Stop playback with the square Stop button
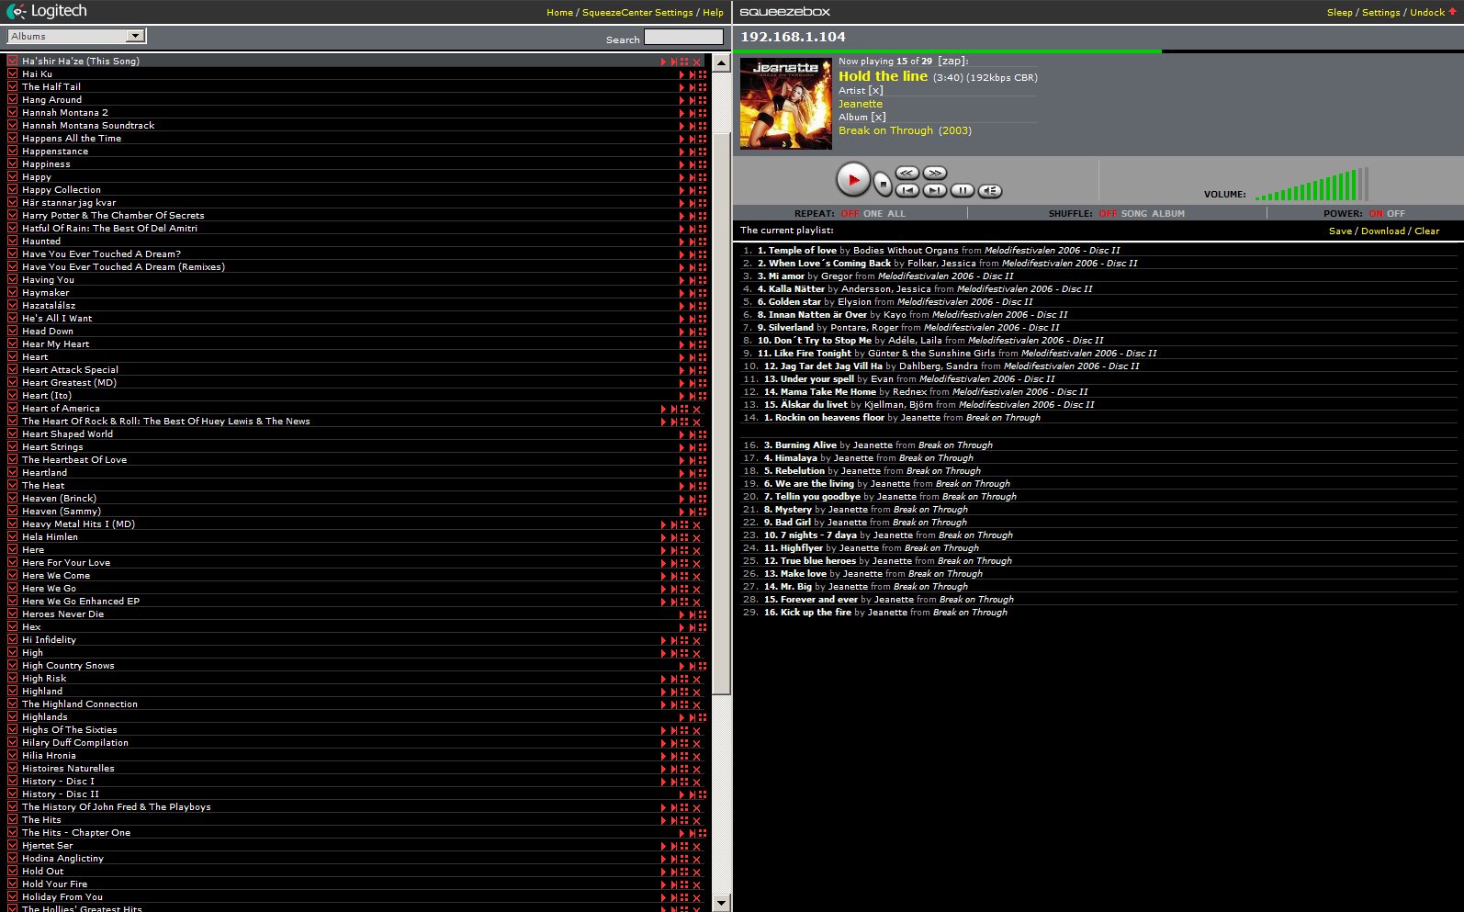Screen dimensions: 1464x912 pos(883,184)
